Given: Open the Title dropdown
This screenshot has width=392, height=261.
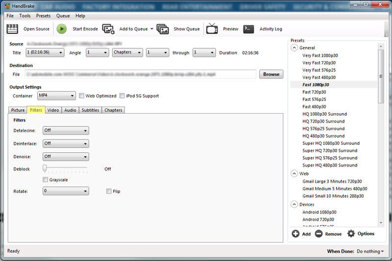Looking at the screenshot, I should [x=45, y=52].
